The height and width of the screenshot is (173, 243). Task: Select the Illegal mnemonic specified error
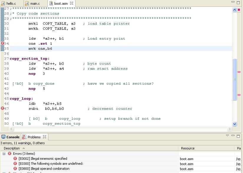[43, 159]
